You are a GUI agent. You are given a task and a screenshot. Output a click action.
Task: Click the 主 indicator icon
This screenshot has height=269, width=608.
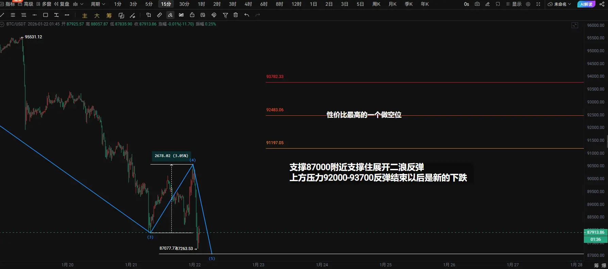click(x=85, y=16)
